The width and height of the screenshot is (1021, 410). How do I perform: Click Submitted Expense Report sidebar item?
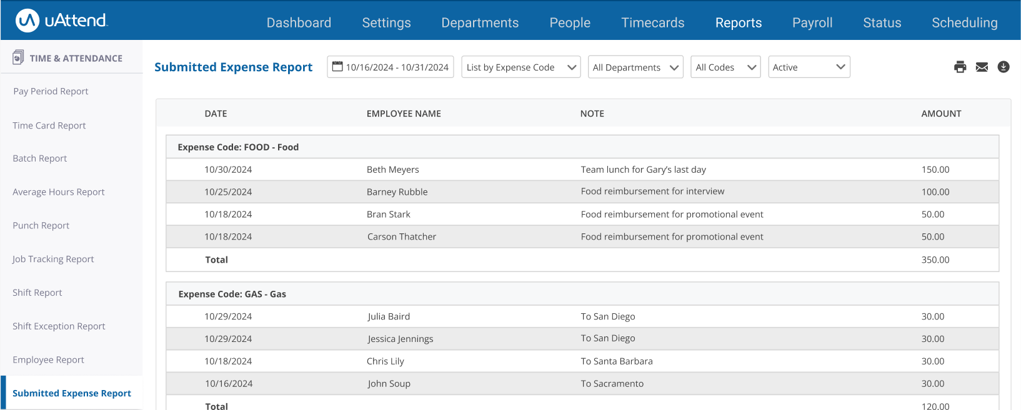point(72,393)
